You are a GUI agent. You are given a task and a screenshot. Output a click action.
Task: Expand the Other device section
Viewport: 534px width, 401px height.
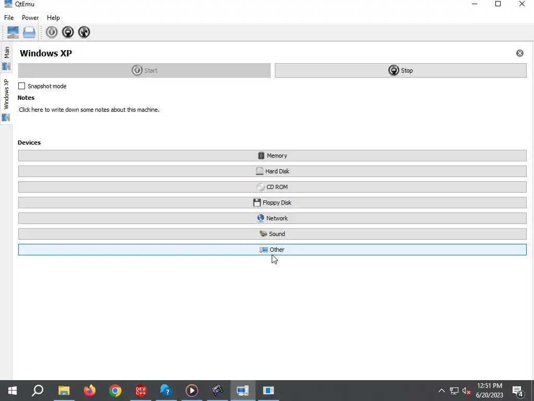click(272, 250)
